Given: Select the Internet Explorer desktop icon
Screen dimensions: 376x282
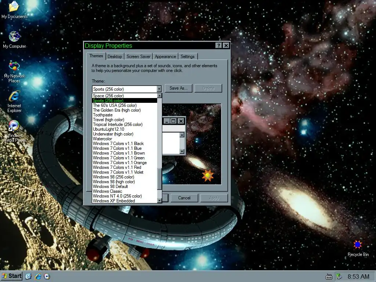Looking at the screenshot, I should click(x=14, y=101).
